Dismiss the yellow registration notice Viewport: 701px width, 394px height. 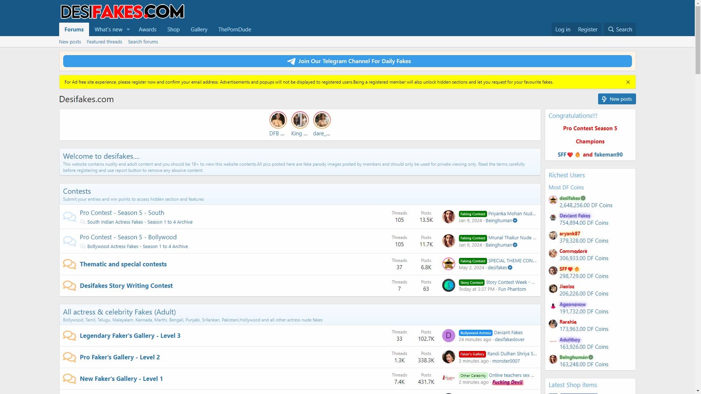[628, 82]
